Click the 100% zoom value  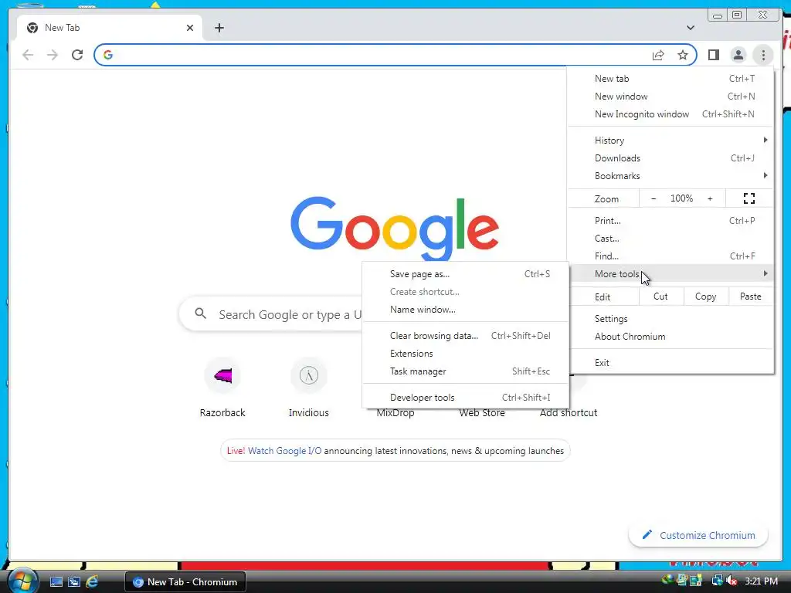coord(681,198)
